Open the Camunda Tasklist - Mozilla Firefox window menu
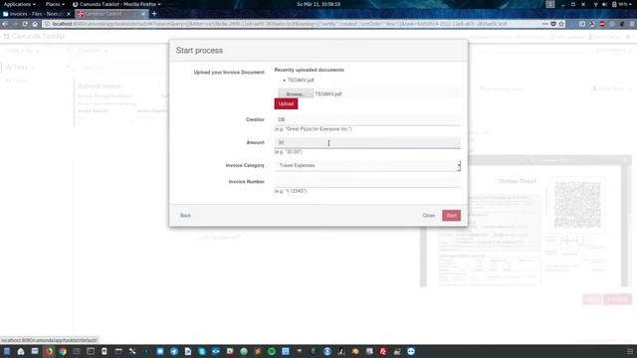This screenshot has width=637, height=358. (116, 4)
